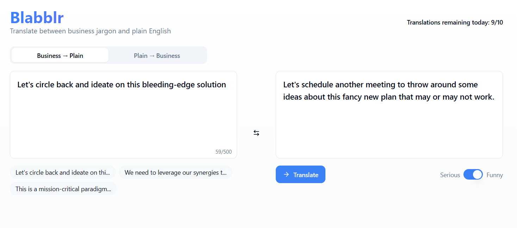
Task: Choose the "We need to leverage our synergies" example
Action: pos(175,173)
